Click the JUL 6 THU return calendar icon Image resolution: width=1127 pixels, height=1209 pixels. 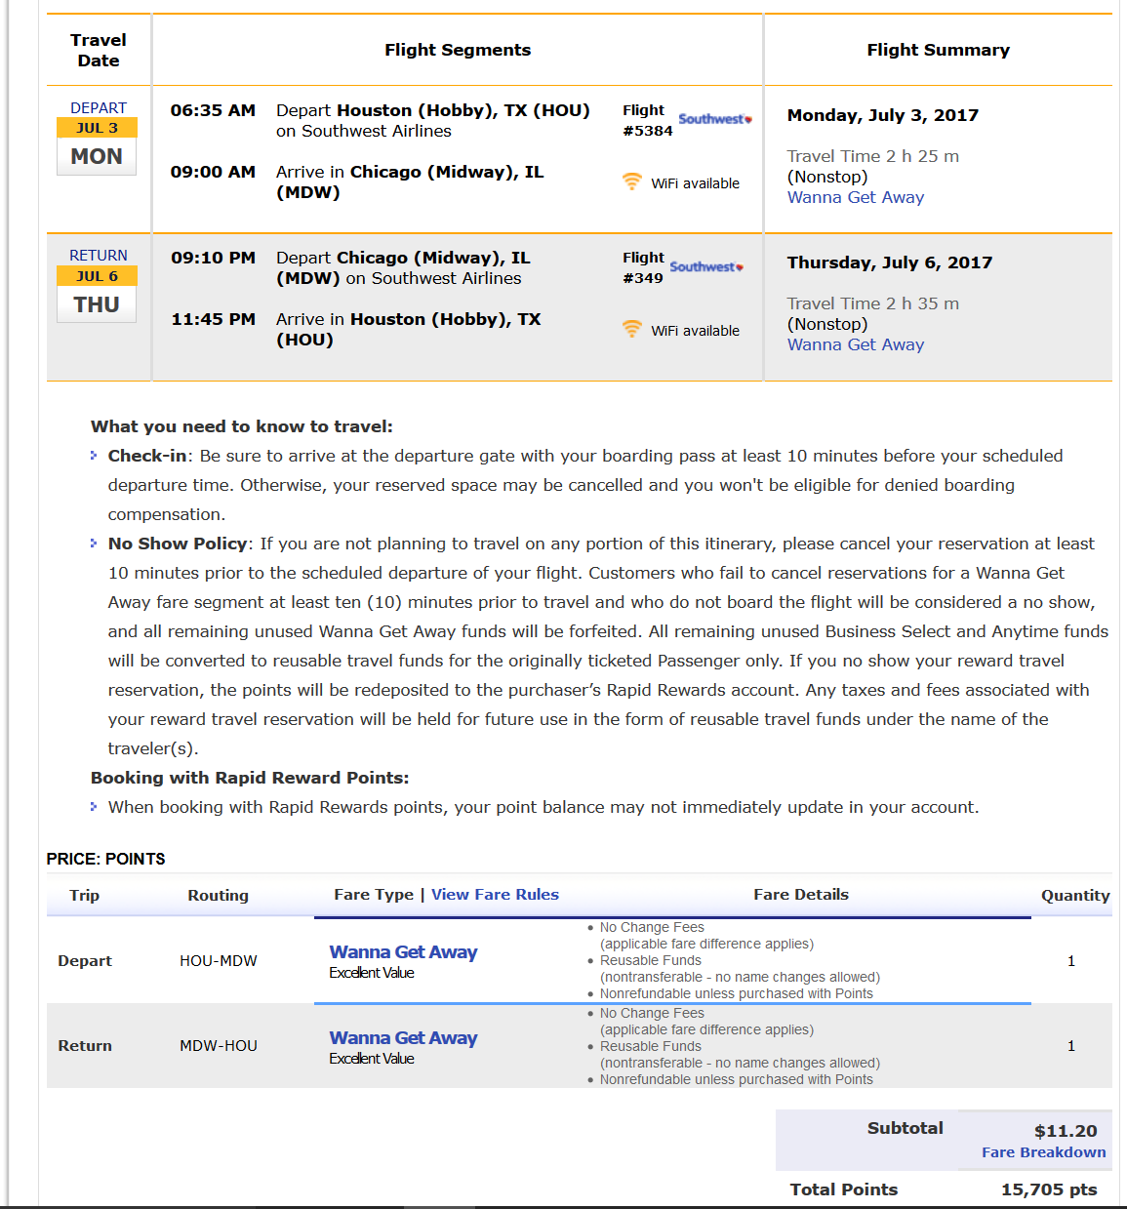pos(97,294)
